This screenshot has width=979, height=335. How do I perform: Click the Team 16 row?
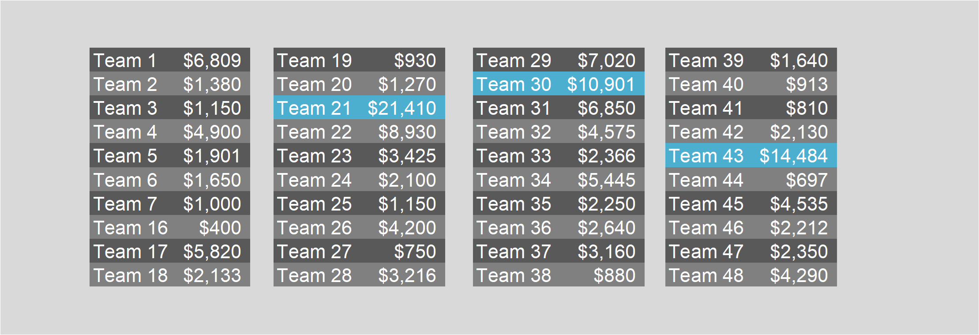coord(170,227)
